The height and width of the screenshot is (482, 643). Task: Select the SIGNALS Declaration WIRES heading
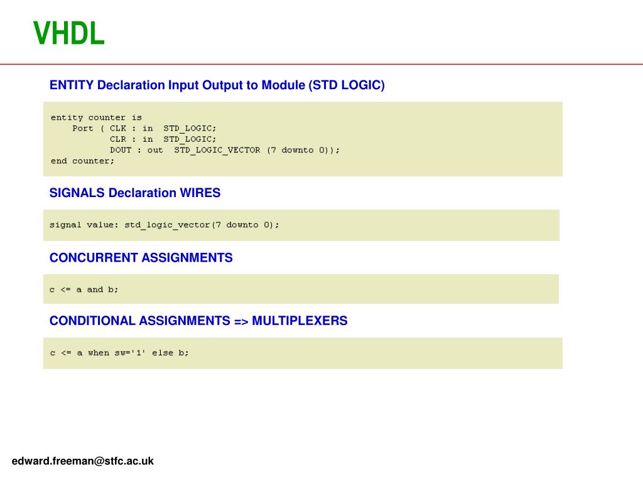click(x=135, y=193)
